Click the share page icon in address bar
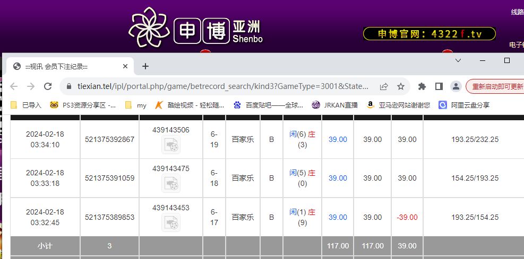The width and height of the screenshot is (524, 259). tap(384, 86)
